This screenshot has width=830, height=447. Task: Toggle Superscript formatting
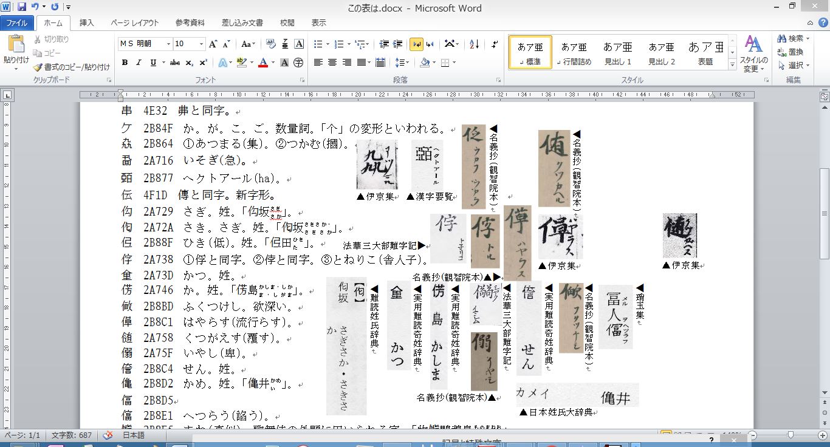(203, 63)
